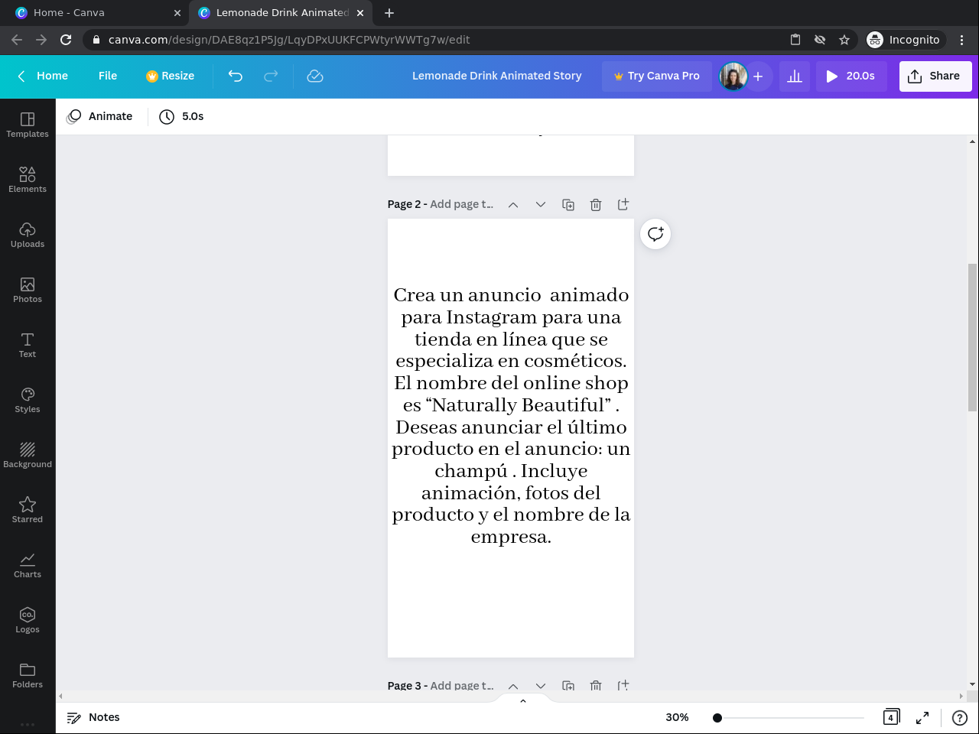
Task: Add comment on Page 2
Action: click(655, 234)
